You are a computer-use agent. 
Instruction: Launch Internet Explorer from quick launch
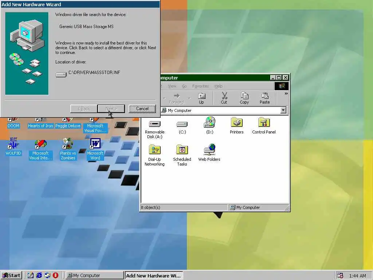tap(39, 276)
